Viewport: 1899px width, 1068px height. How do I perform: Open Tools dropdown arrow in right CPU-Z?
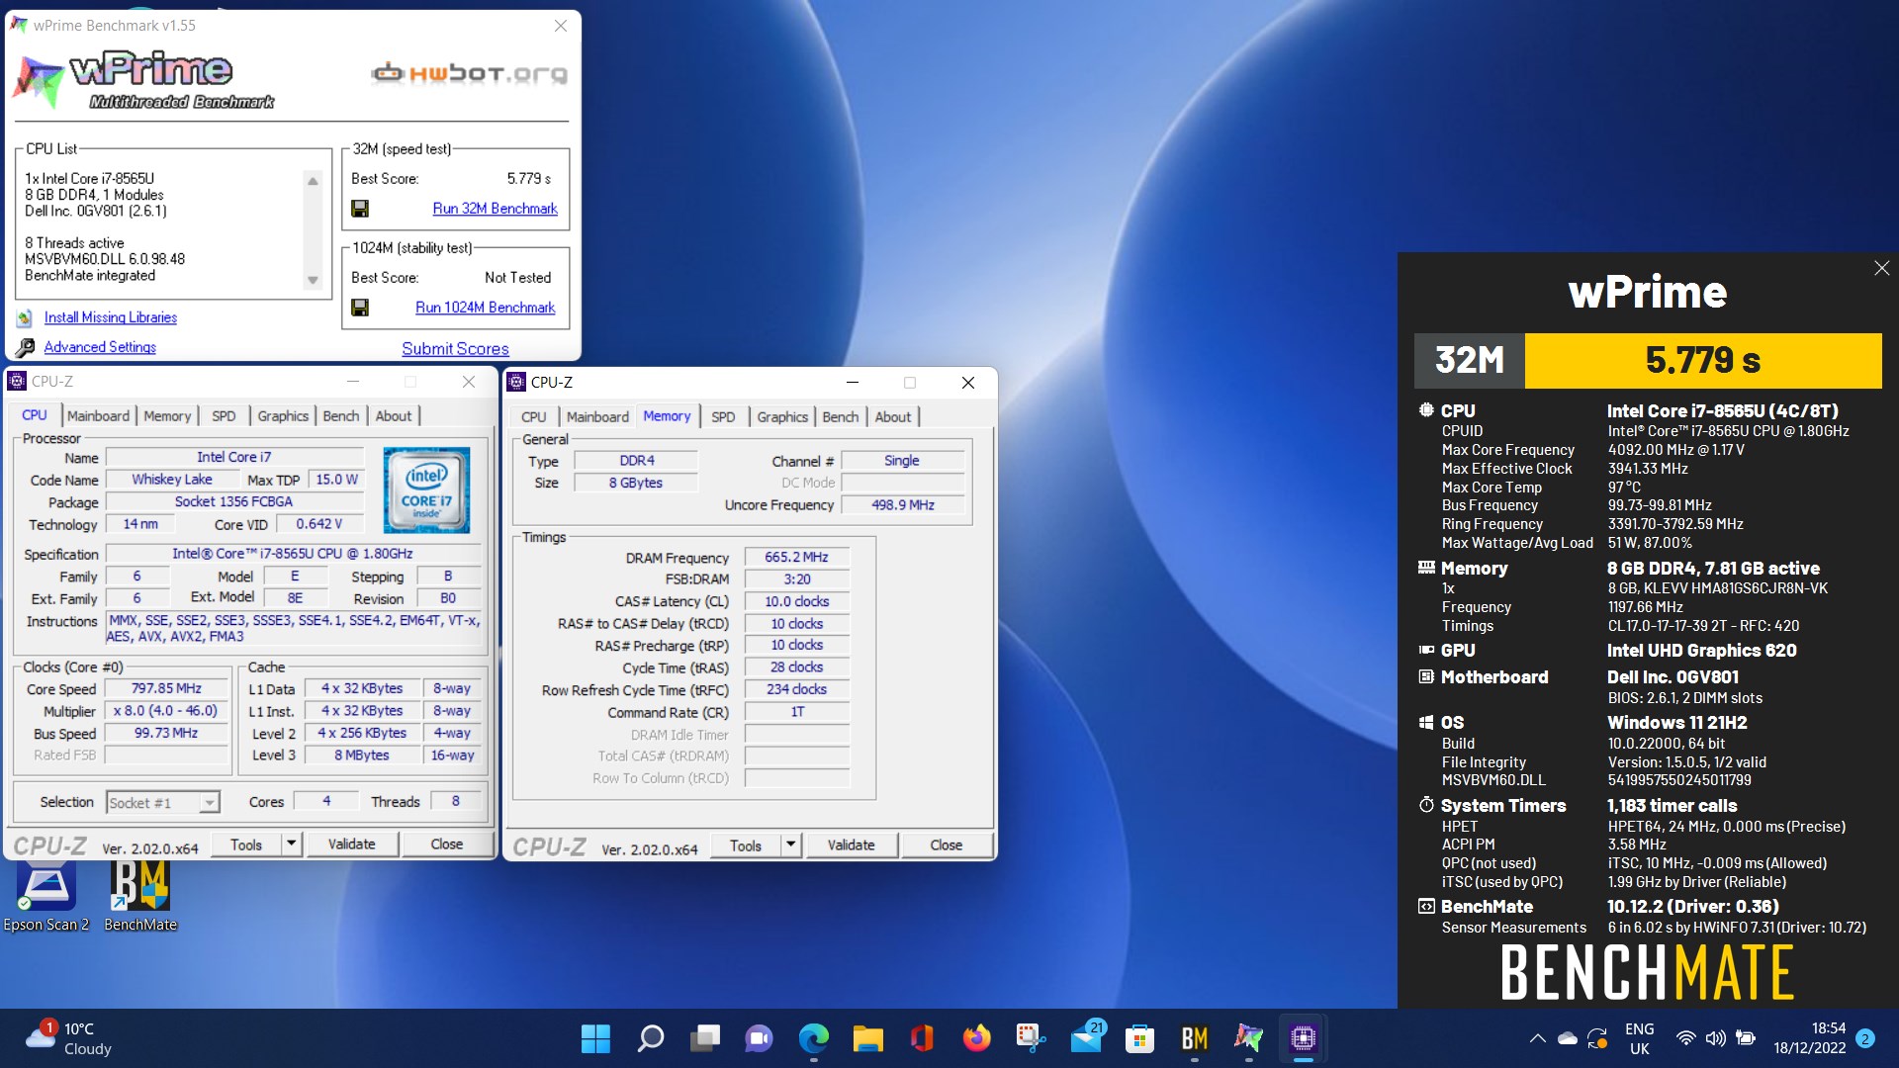[x=791, y=845]
